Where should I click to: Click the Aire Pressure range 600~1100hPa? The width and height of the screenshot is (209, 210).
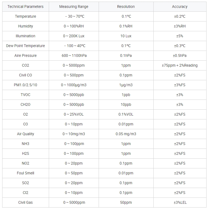[74, 55]
